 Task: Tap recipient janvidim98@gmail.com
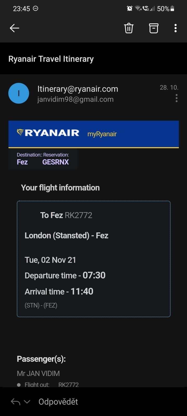75,99
